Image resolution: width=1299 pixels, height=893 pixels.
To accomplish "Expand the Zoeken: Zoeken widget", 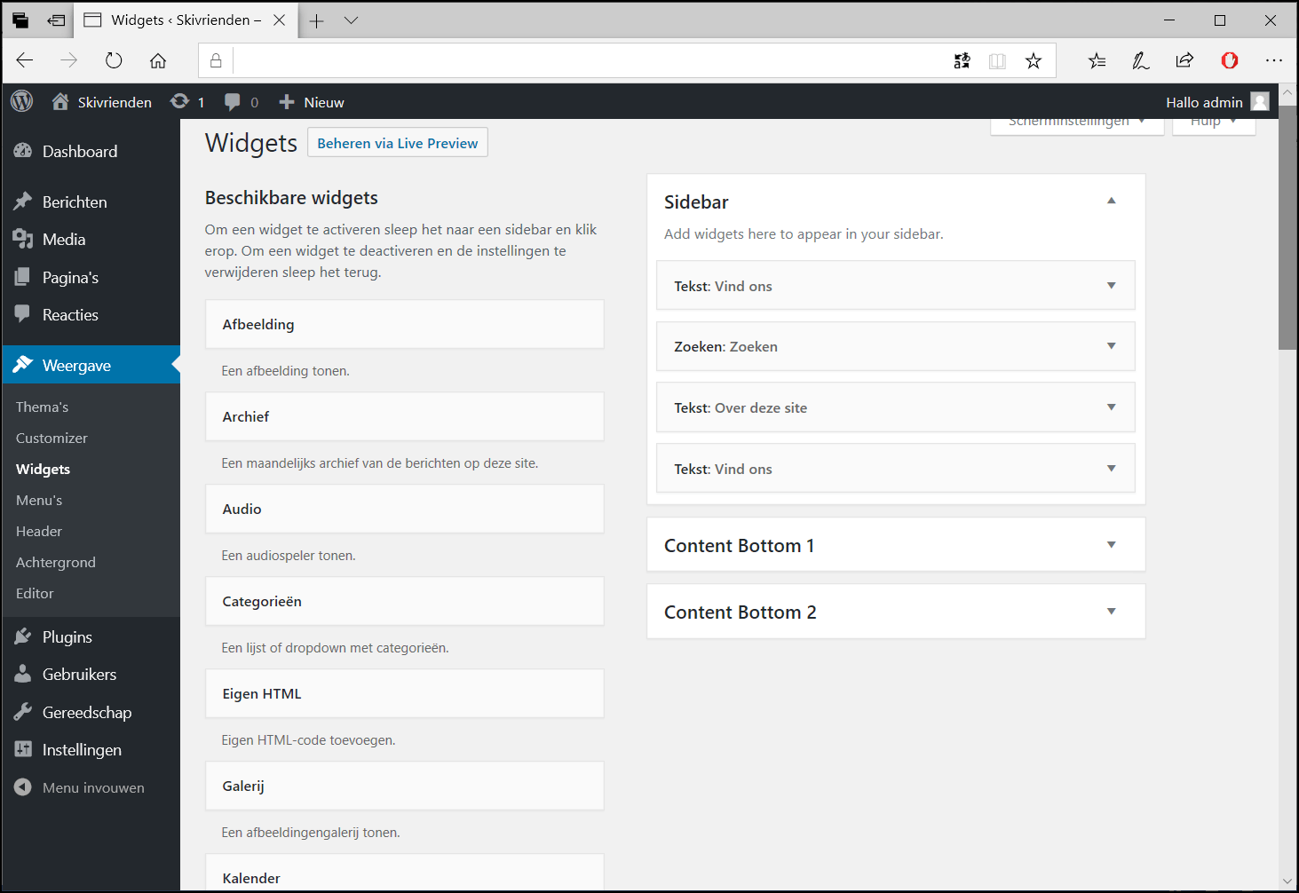I will [x=1111, y=346].
